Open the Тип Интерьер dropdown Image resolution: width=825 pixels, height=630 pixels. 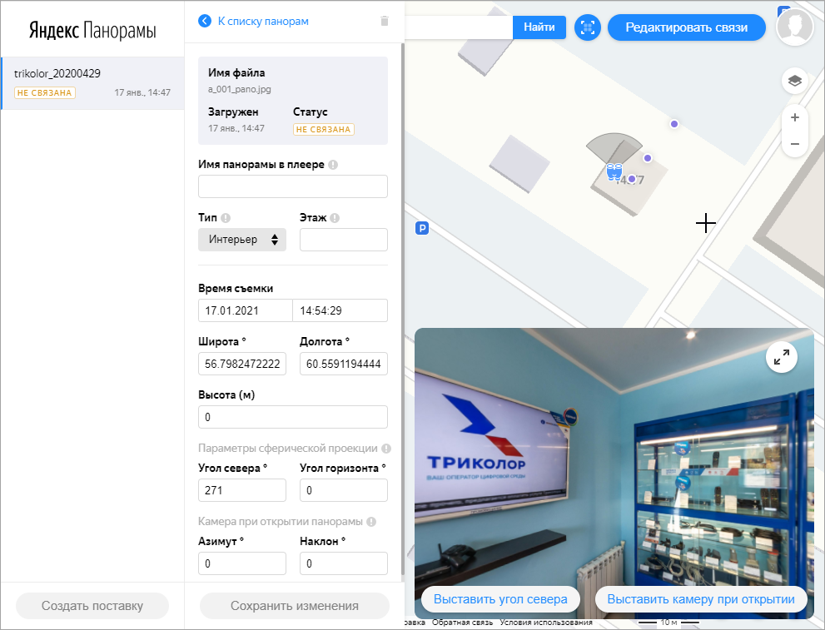click(x=242, y=240)
